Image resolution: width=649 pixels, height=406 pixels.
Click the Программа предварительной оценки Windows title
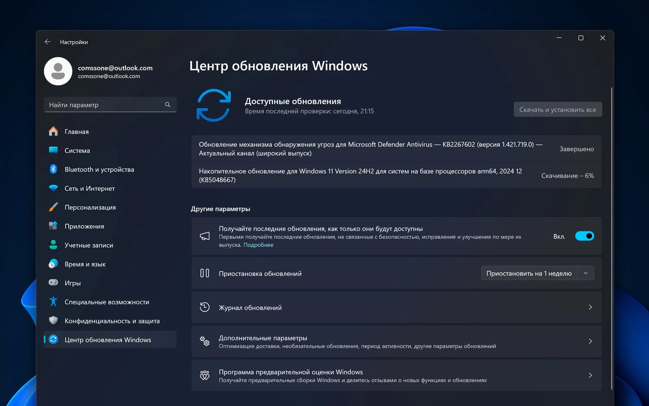click(291, 372)
